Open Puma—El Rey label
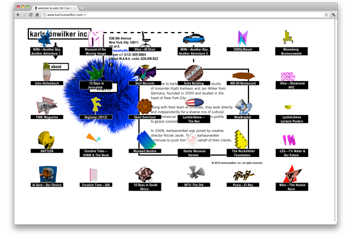Image resolution: width=352 pixels, height=234 pixels. click(243, 185)
